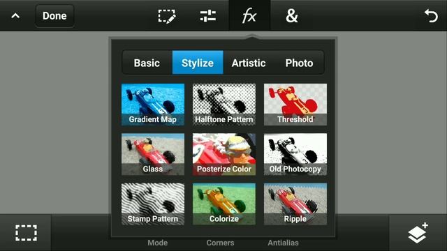Collapse the toolbar with the up chevron
Screen dimensions: 447x251
[x=15, y=15]
